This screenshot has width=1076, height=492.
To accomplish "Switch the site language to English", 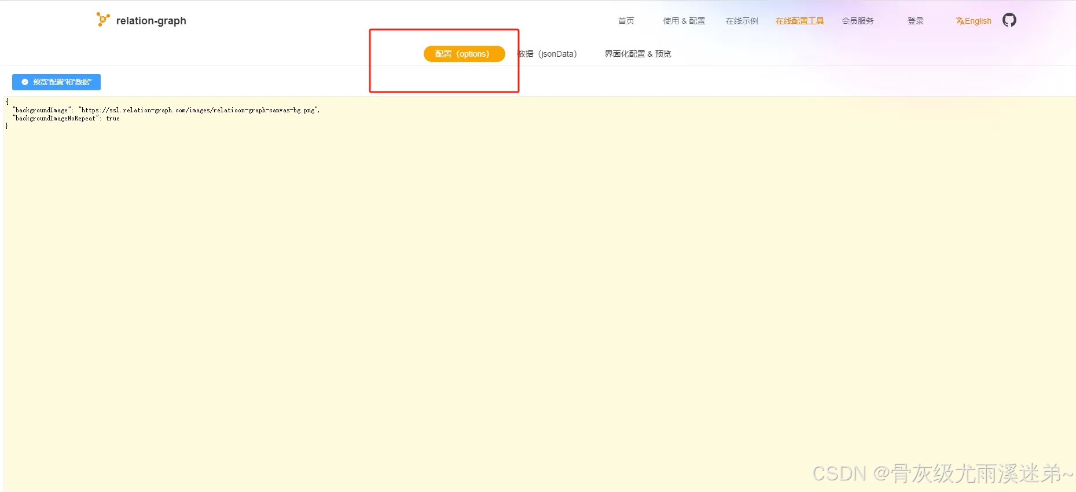I will pyautogui.click(x=978, y=21).
